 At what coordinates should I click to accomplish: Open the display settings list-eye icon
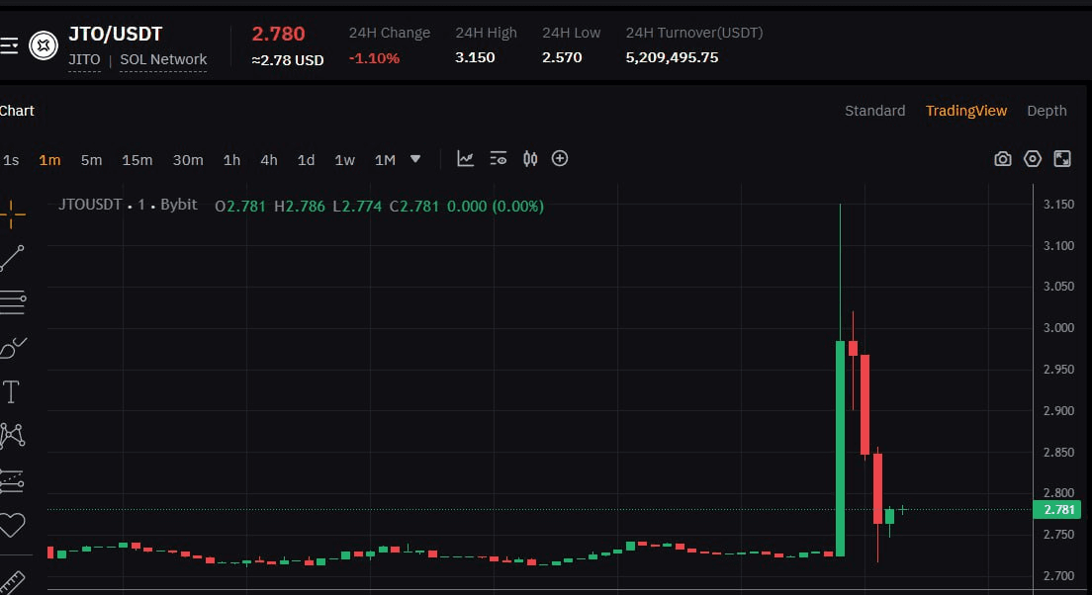point(498,159)
